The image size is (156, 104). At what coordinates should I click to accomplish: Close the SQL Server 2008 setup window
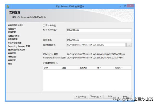130,6
